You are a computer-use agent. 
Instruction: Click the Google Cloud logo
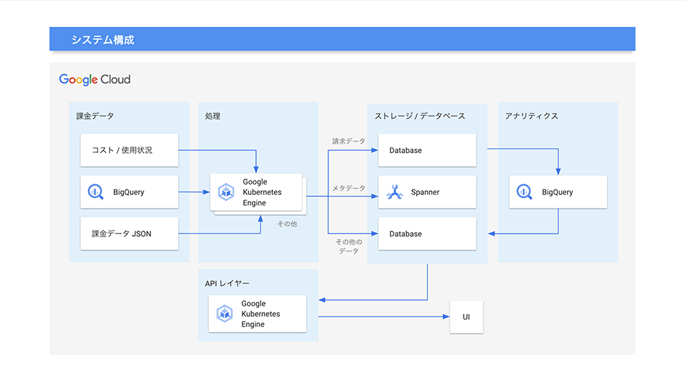point(95,79)
